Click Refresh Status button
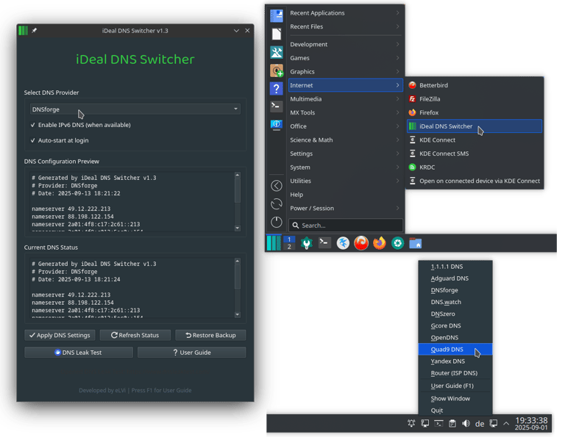This screenshot has height=437, width=565. [x=135, y=335]
